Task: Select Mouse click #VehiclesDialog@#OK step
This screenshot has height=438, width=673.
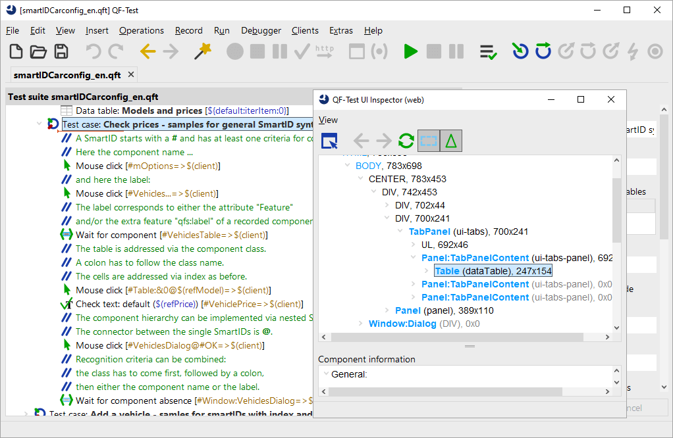Action: pos(170,345)
